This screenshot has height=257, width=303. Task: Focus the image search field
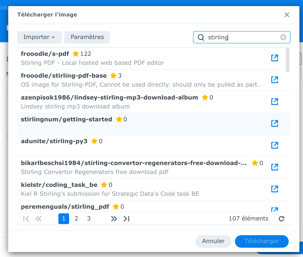pyautogui.click(x=241, y=37)
